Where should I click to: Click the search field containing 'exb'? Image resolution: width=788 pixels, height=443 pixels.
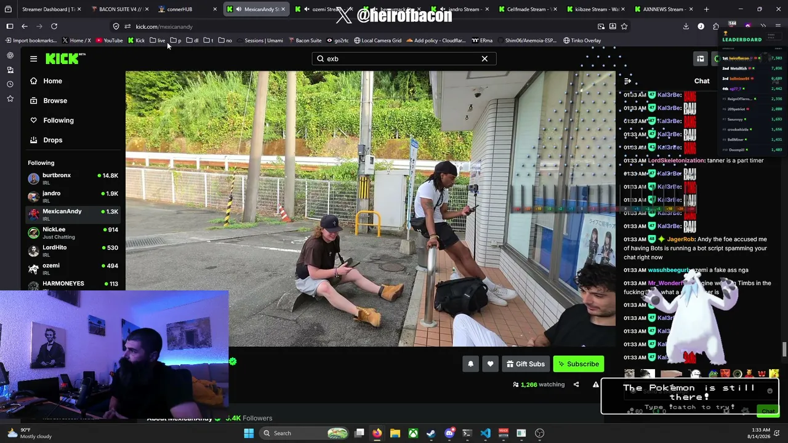tap(404, 58)
